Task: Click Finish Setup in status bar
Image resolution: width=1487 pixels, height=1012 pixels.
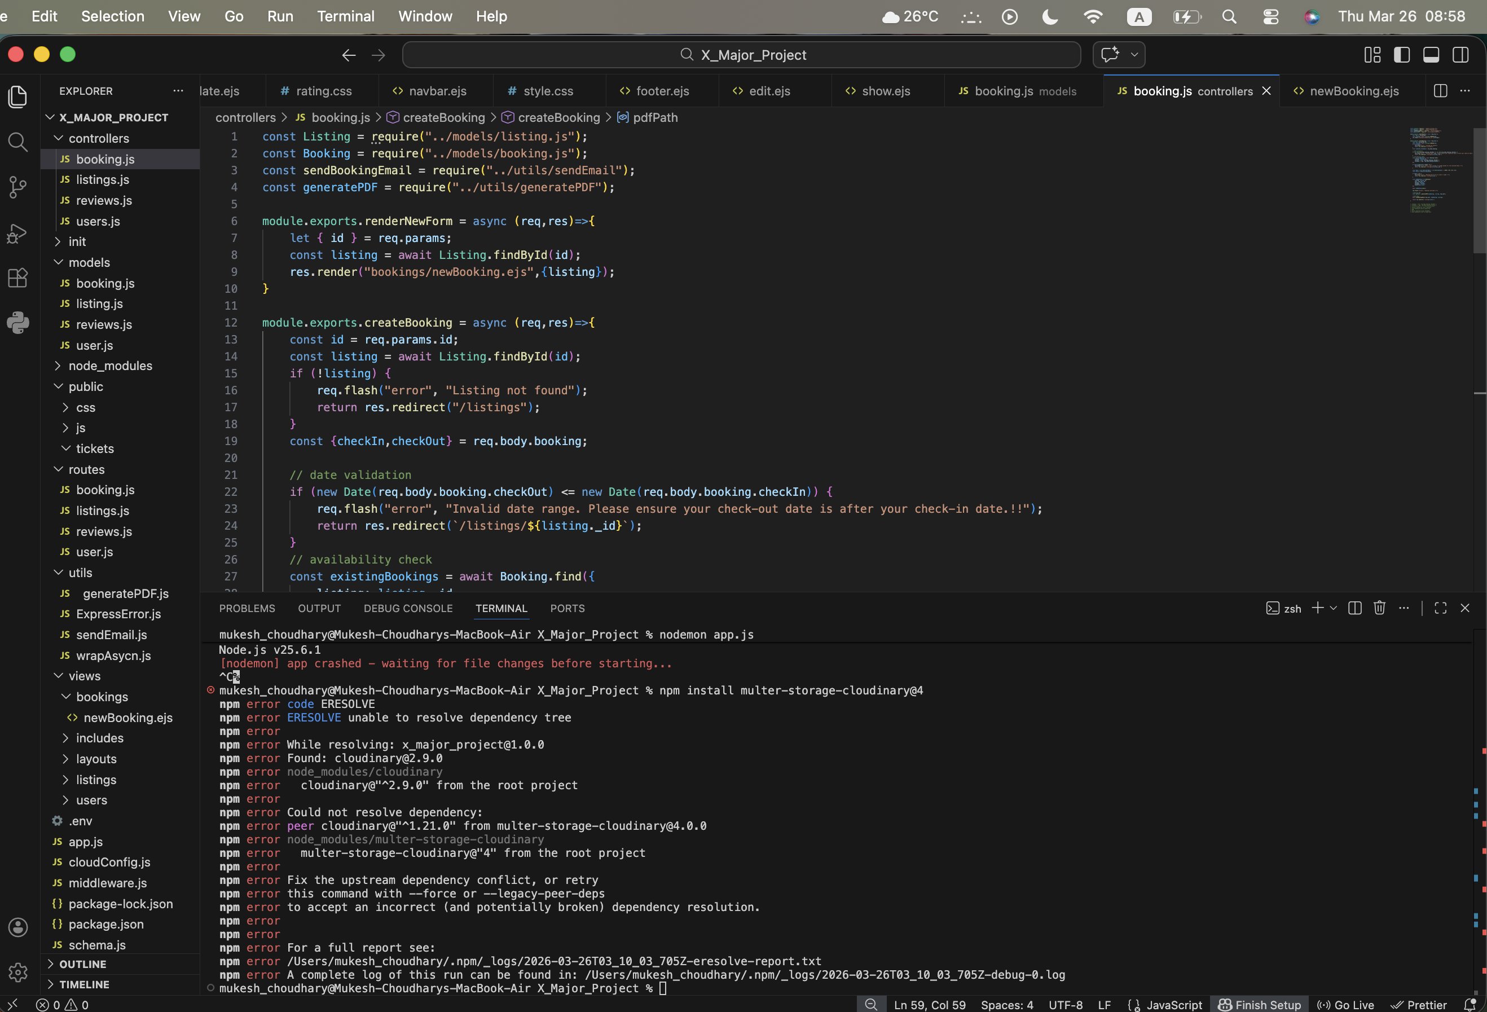Action: (1259, 1004)
